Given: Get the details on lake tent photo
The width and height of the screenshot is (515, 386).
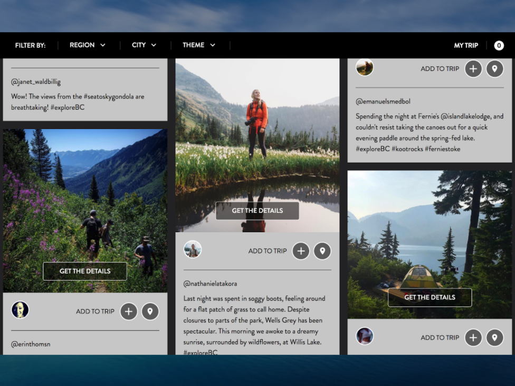Looking at the screenshot, I should click(430, 298).
